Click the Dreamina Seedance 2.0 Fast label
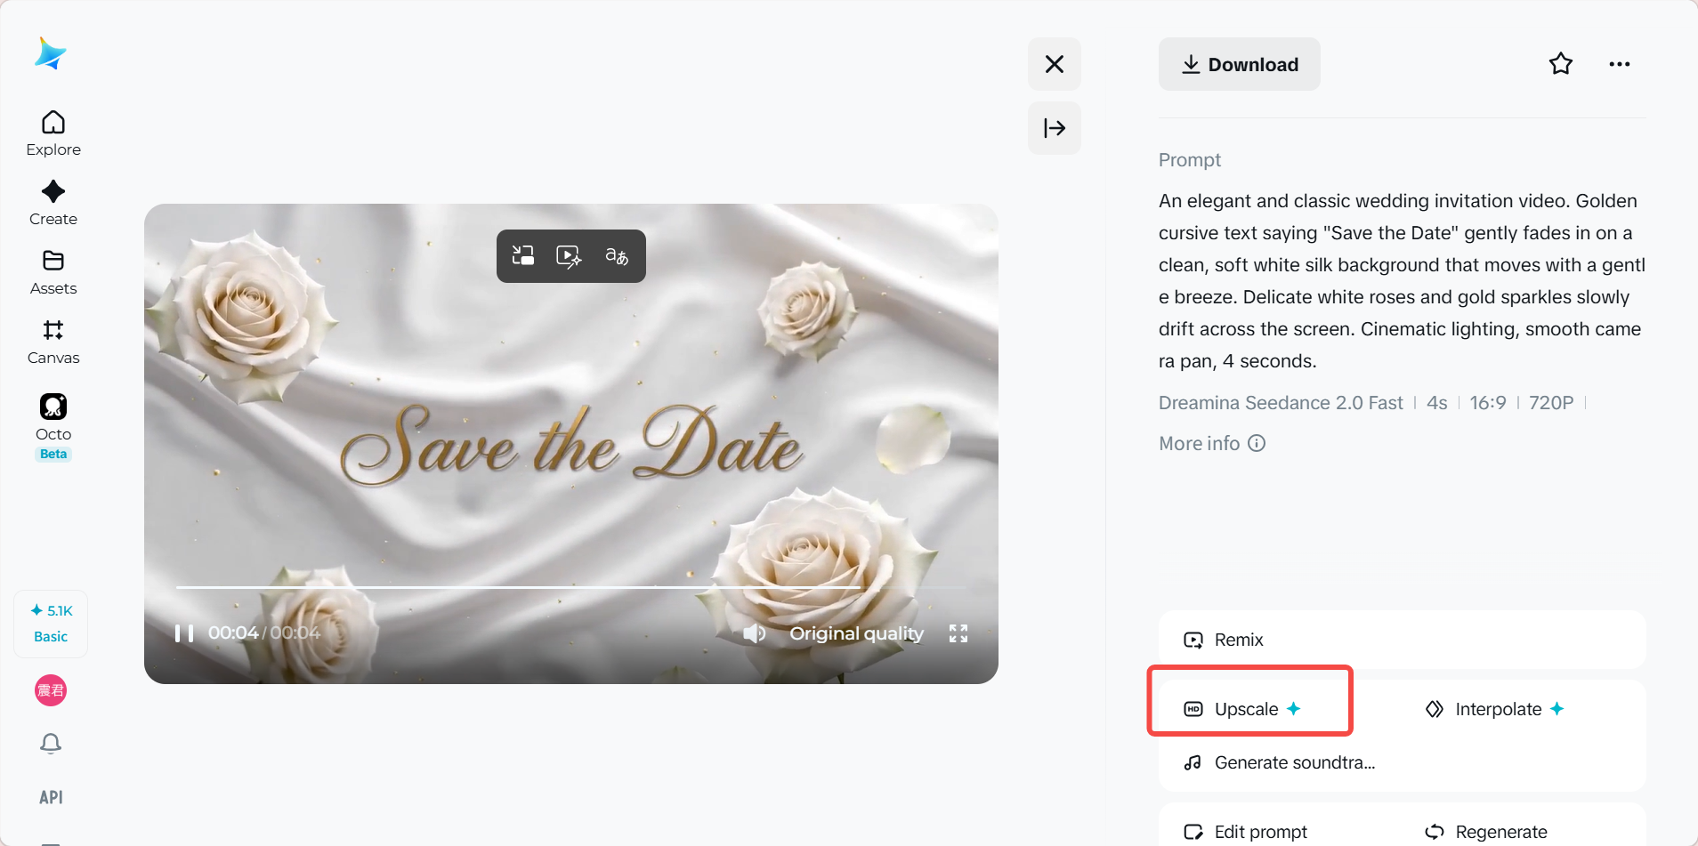This screenshot has height=846, width=1698. click(1281, 403)
